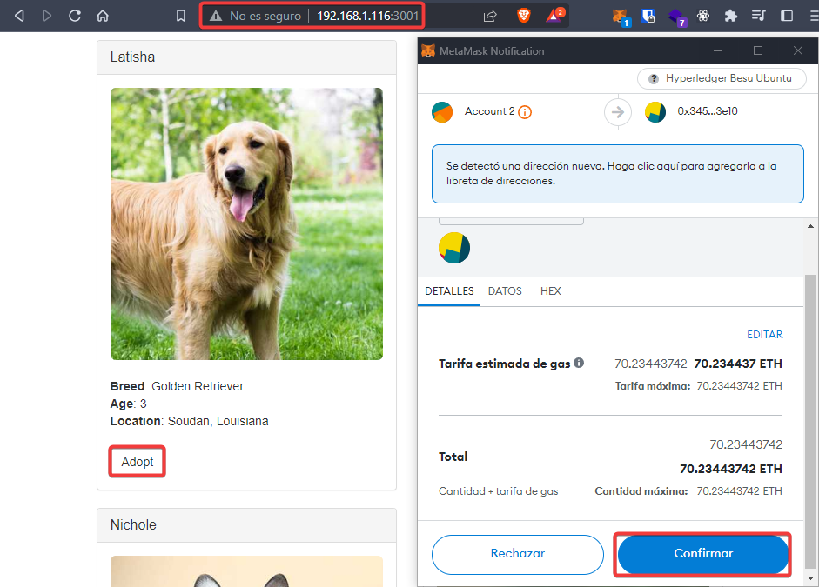Switch to the HEX tab
819x587 pixels.
point(550,291)
